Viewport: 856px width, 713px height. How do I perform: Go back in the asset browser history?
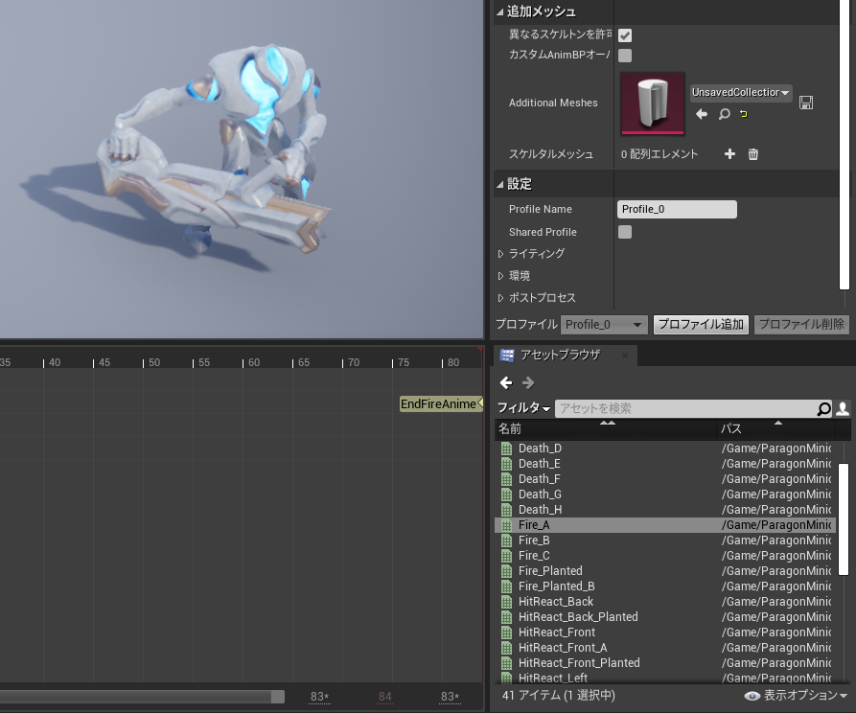click(x=506, y=382)
